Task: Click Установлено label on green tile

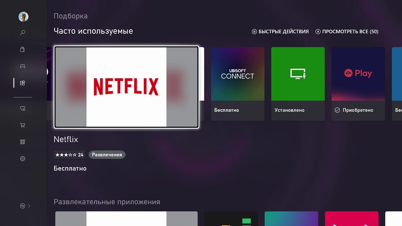Action: (x=290, y=110)
